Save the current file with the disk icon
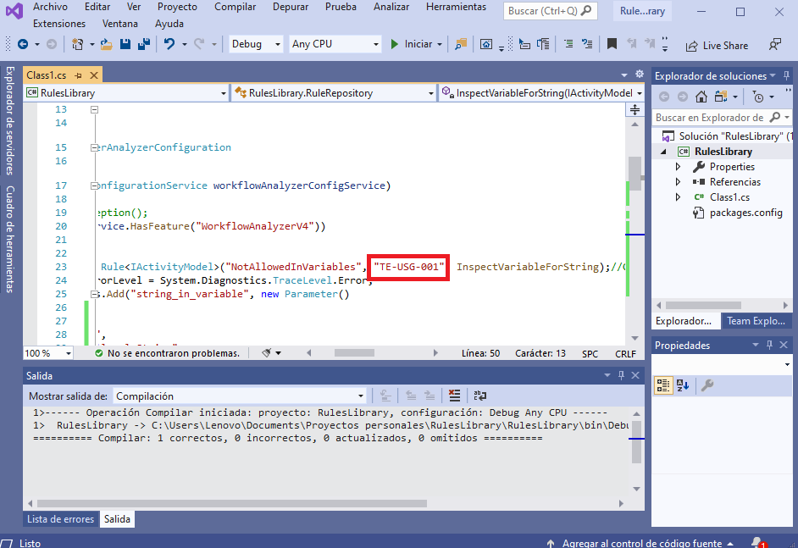The image size is (798, 548). click(x=125, y=44)
